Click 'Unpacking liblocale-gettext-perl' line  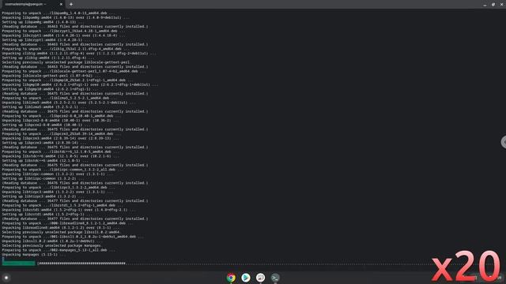point(51,76)
